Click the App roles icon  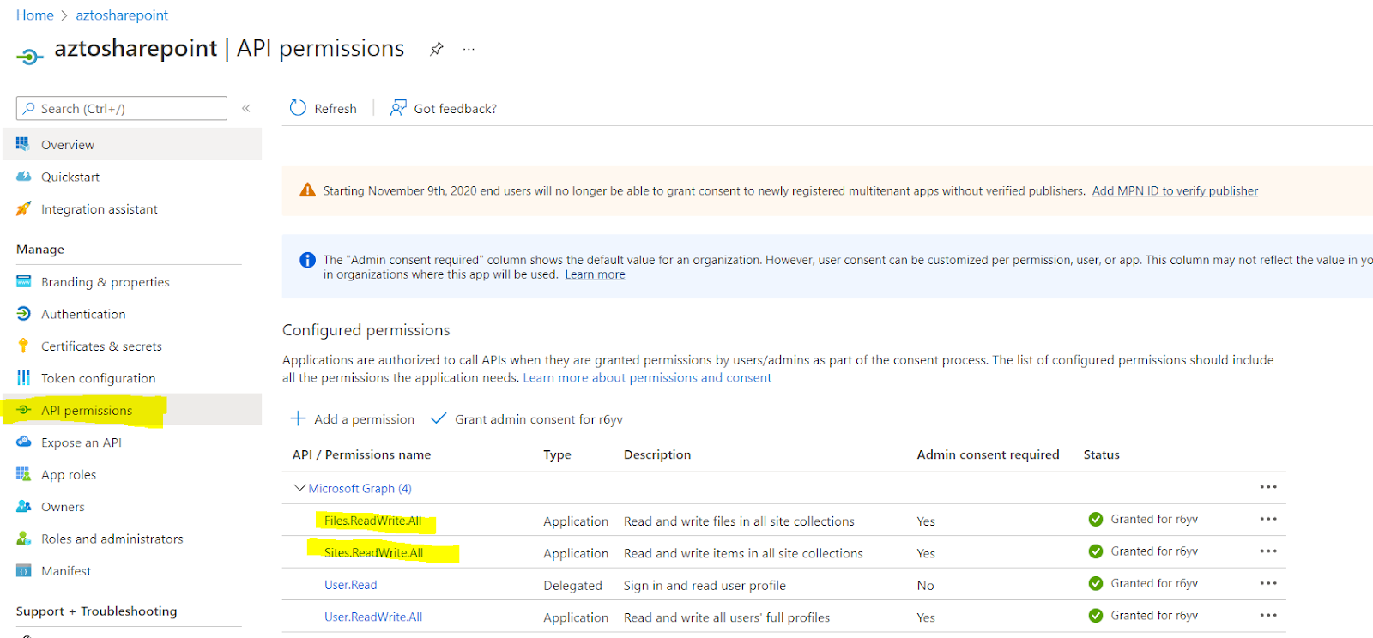(23, 474)
